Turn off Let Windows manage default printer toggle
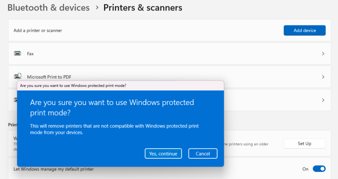This screenshot has height=179, width=338. [319, 169]
